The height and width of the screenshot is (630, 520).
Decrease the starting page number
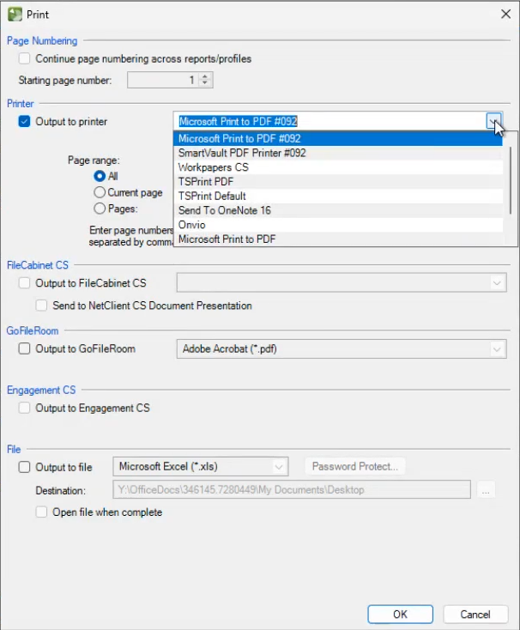pos(205,83)
